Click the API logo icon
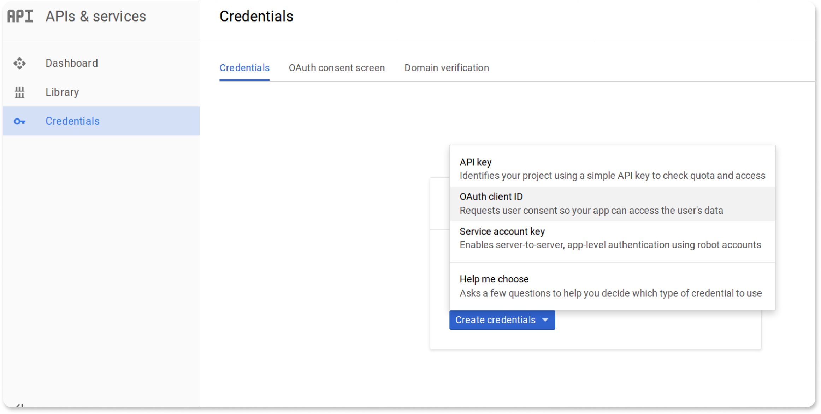The height and width of the screenshot is (414, 821). [20, 16]
